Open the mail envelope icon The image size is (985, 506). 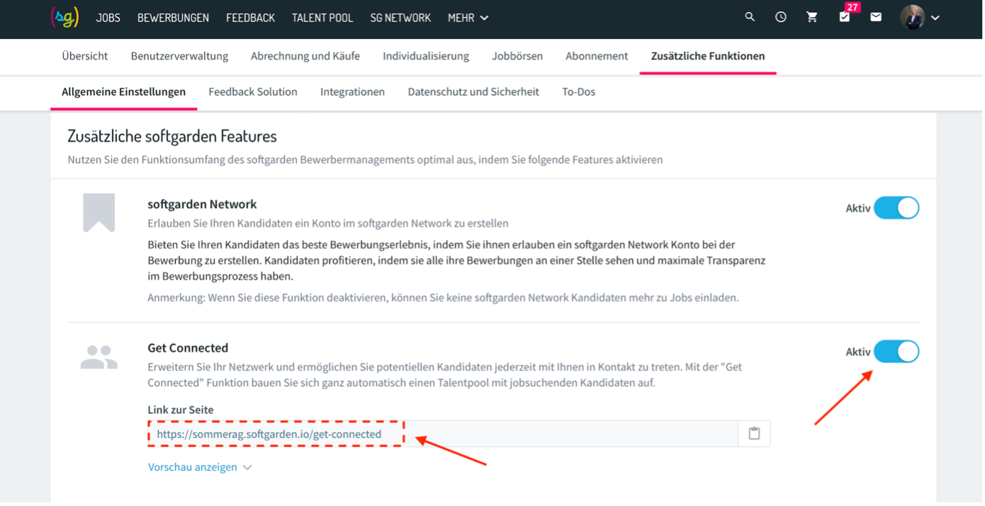click(876, 17)
